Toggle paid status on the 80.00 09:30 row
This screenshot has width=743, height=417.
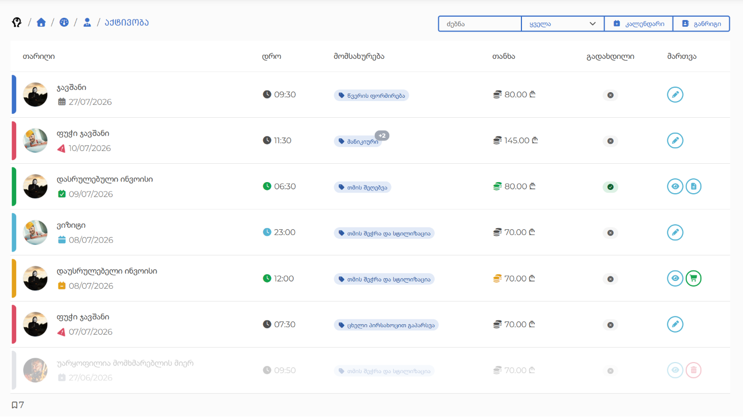pyautogui.click(x=610, y=96)
